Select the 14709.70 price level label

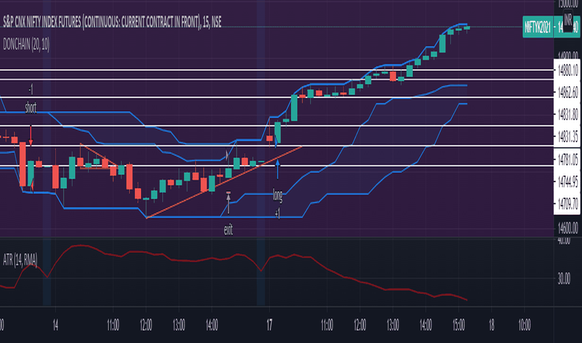click(x=568, y=203)
